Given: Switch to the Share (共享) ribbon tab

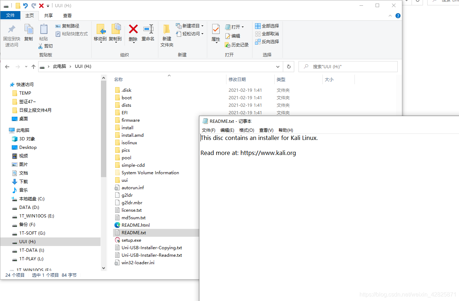Looking at the screenshot, I should pyautogui.click(x=49, y=15).
